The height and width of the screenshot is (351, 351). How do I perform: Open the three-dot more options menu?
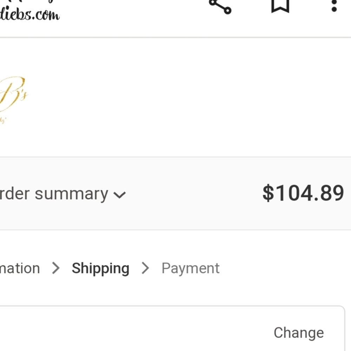334,6
